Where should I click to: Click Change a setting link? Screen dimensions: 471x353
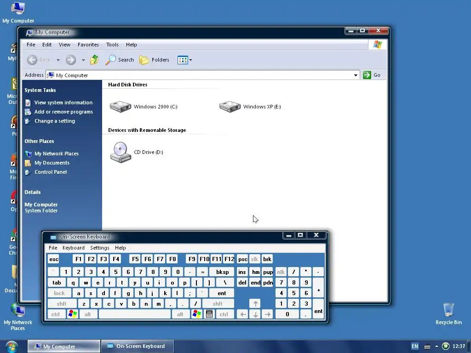55,121
